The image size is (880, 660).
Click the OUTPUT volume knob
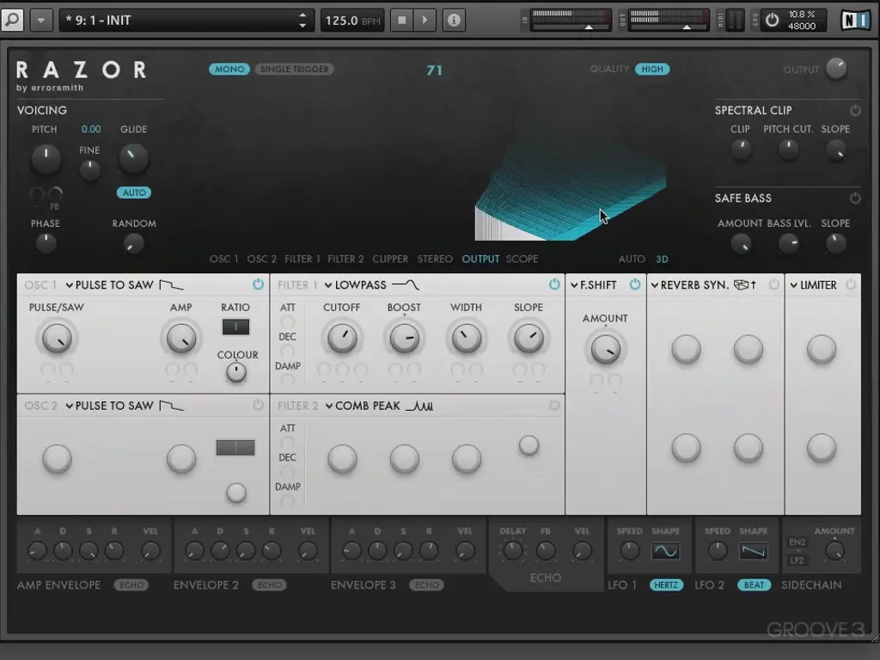[836, 69]
